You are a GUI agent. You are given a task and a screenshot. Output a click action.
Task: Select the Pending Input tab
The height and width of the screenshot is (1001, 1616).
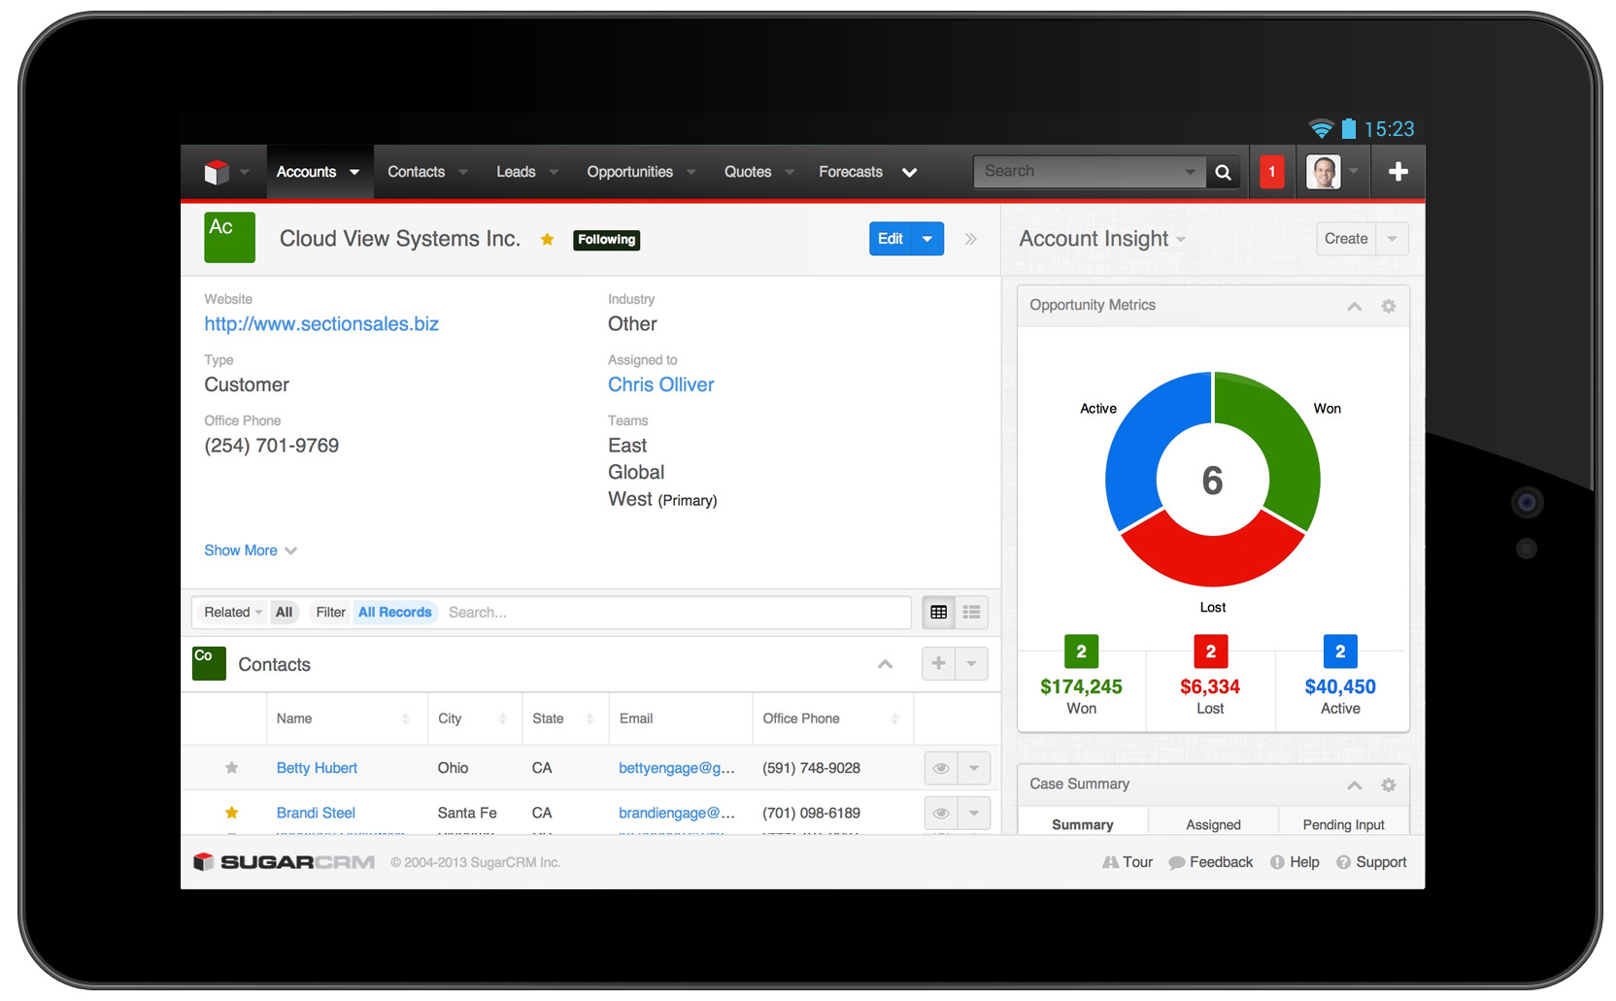coord(1343,824)
